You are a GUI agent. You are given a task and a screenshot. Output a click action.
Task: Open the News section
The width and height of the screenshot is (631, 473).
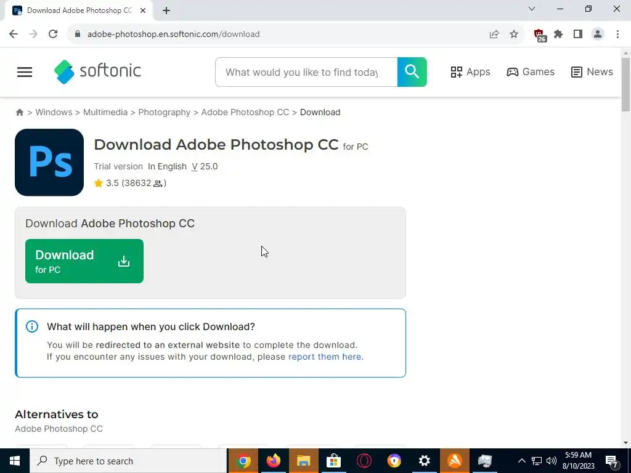(x=592, y=72)
